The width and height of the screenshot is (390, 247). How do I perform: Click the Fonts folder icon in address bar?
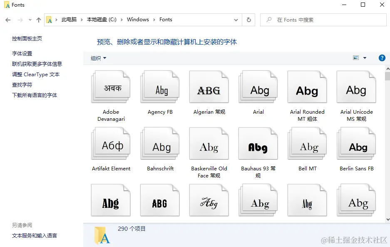[49, 20]
